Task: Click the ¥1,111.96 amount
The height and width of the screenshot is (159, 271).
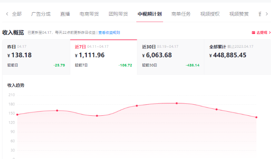Action: [x=90, y=55]
